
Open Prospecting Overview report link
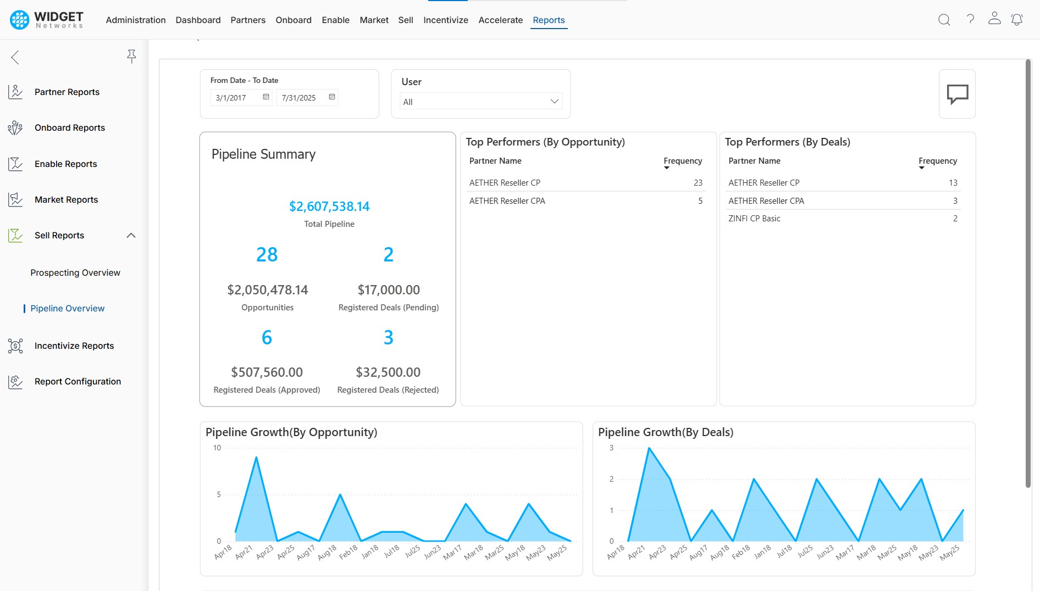pos(75,273)
